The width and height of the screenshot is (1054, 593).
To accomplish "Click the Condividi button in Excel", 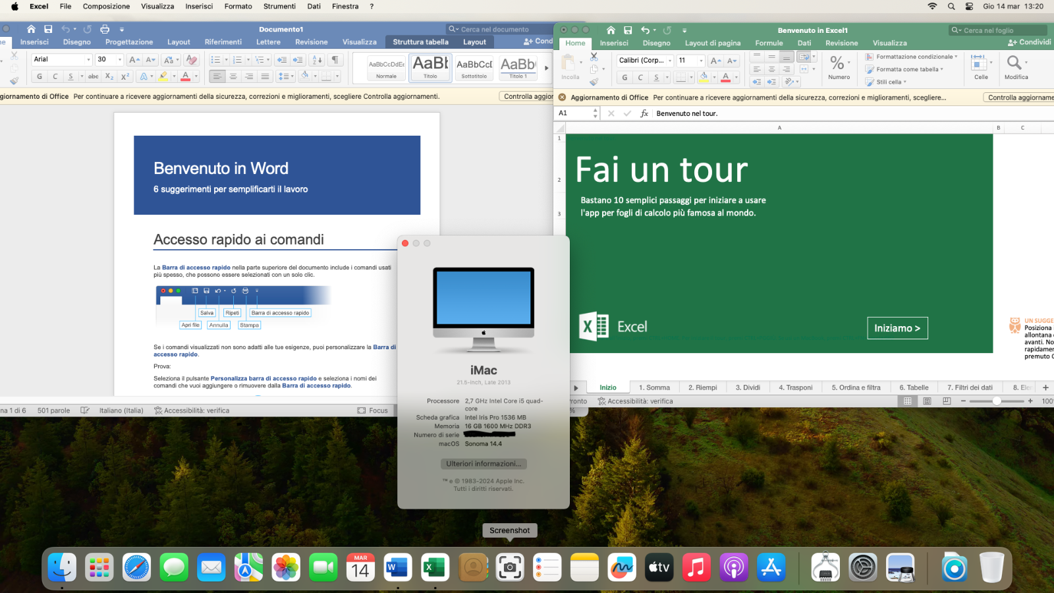I will point(1030,42).
